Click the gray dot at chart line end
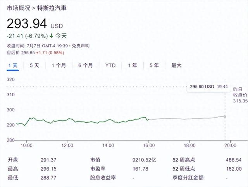 [x=225, y=116]
